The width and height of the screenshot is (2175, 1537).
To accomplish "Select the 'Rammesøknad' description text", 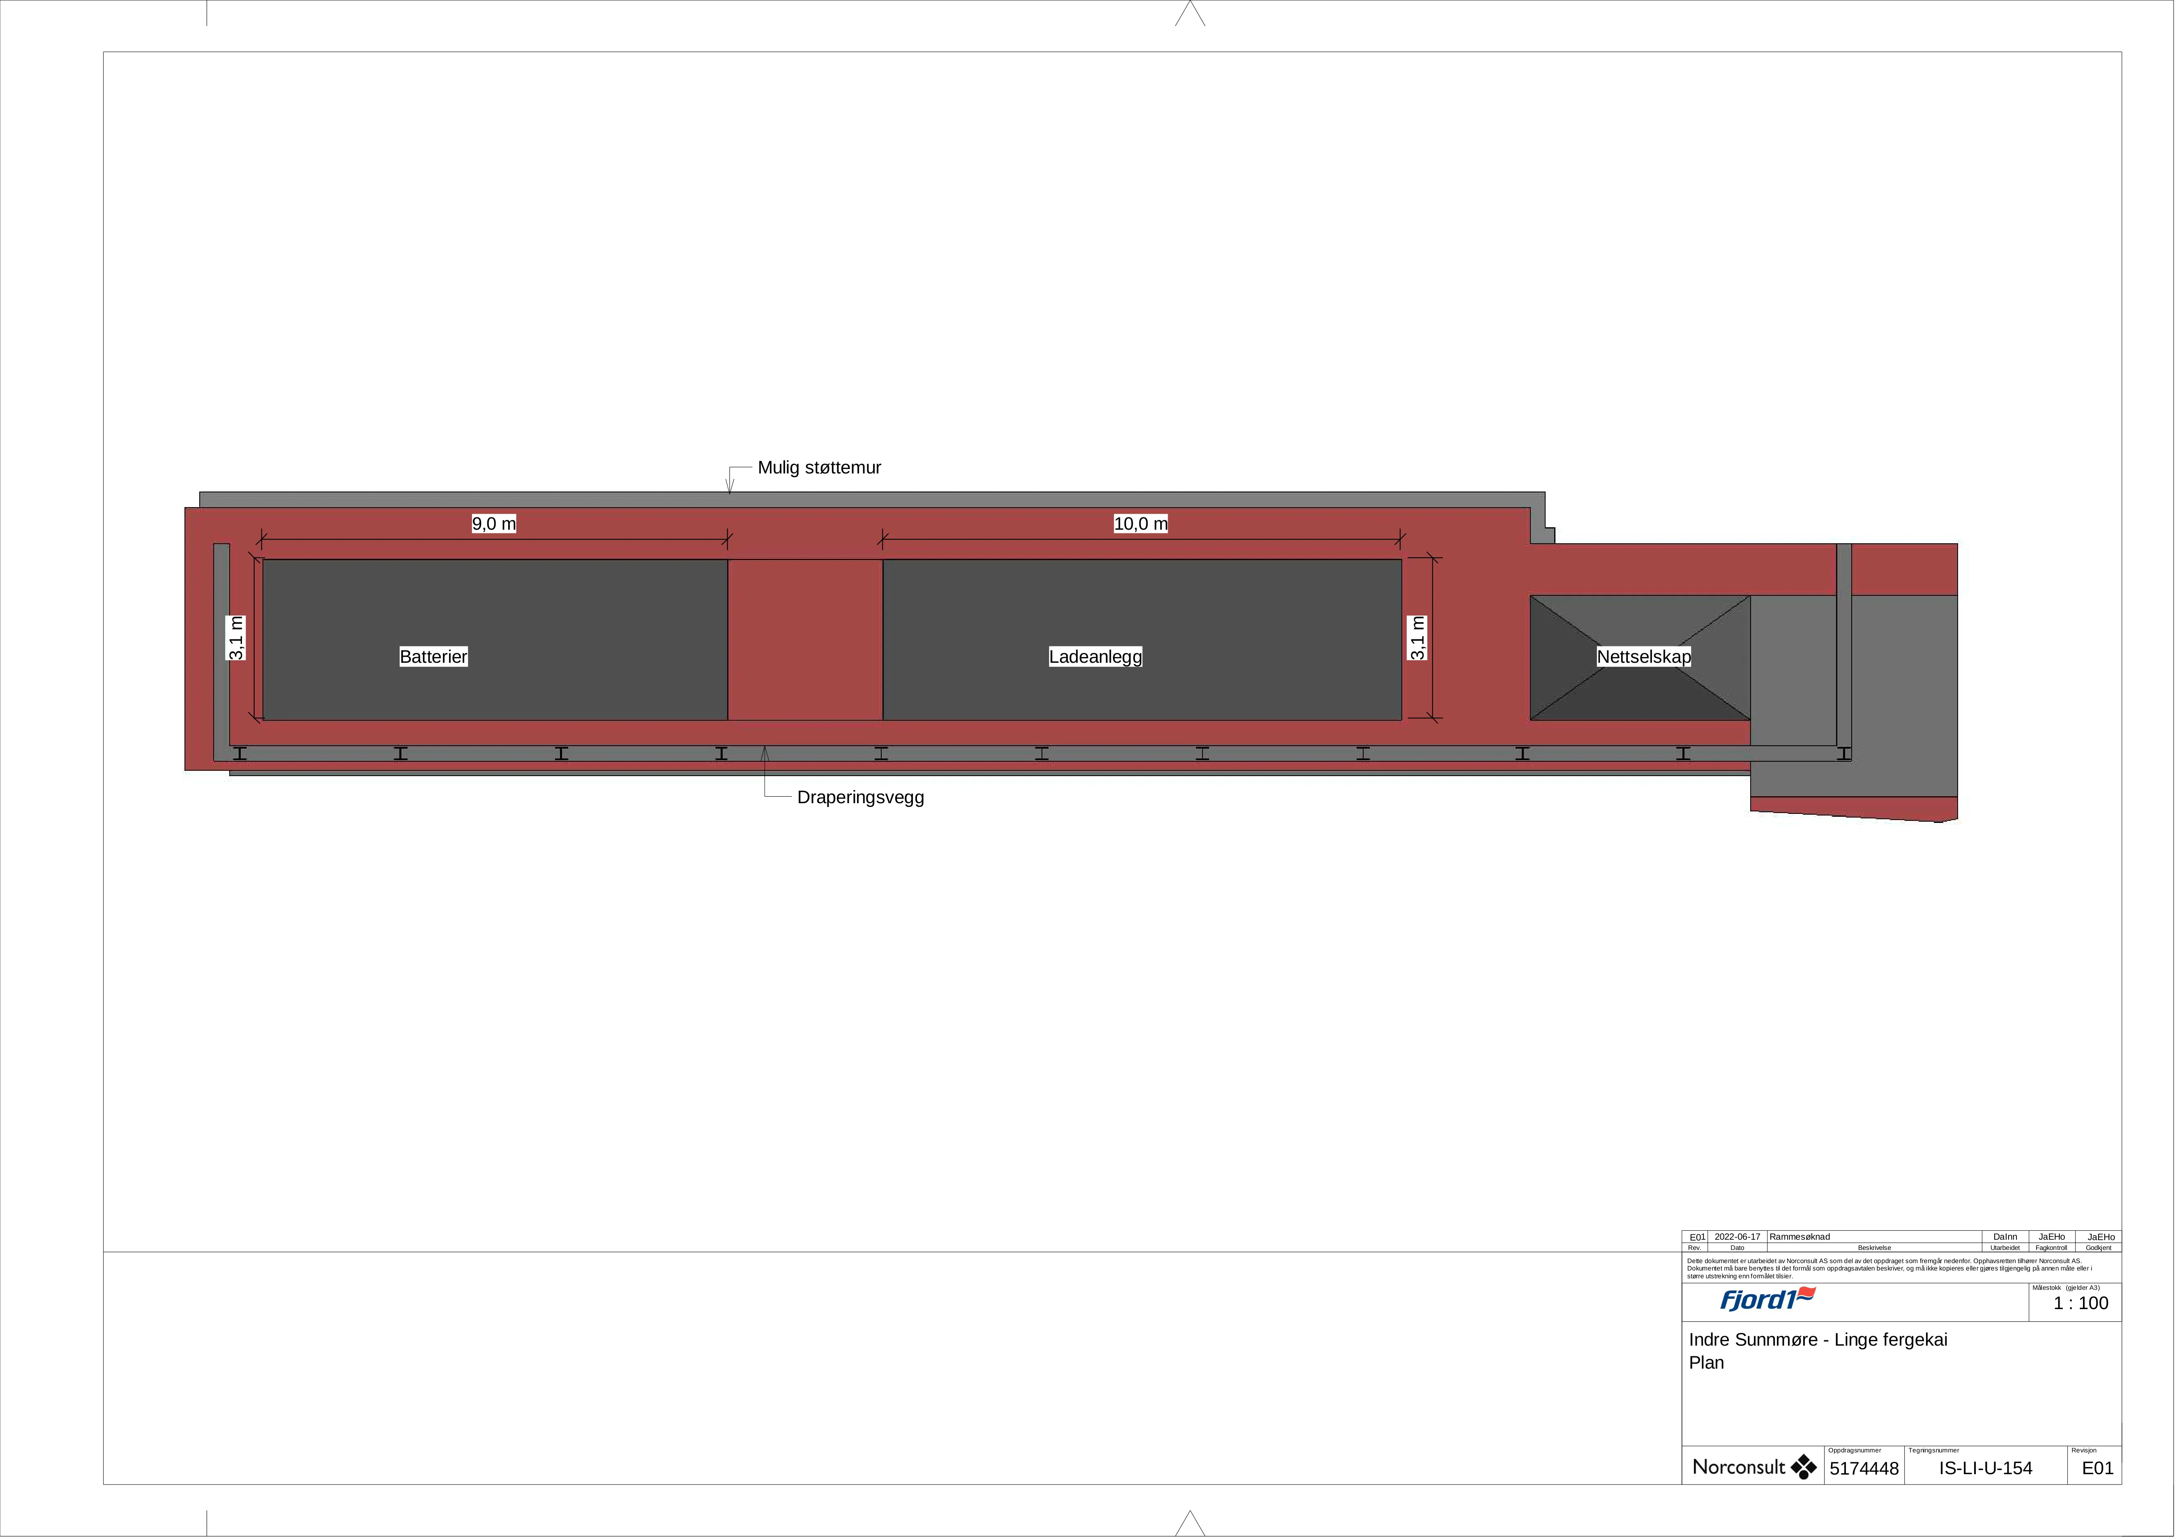I will tap(1800, 1237).
